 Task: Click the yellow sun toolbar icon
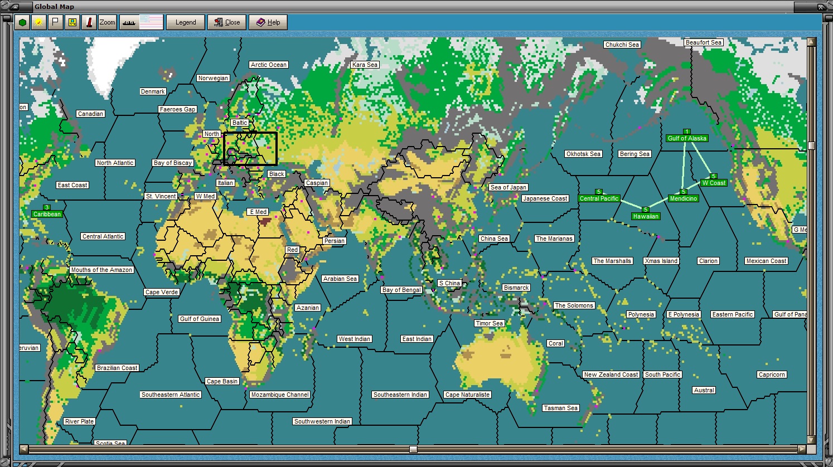pyautogui.click(x=38, y=22)
